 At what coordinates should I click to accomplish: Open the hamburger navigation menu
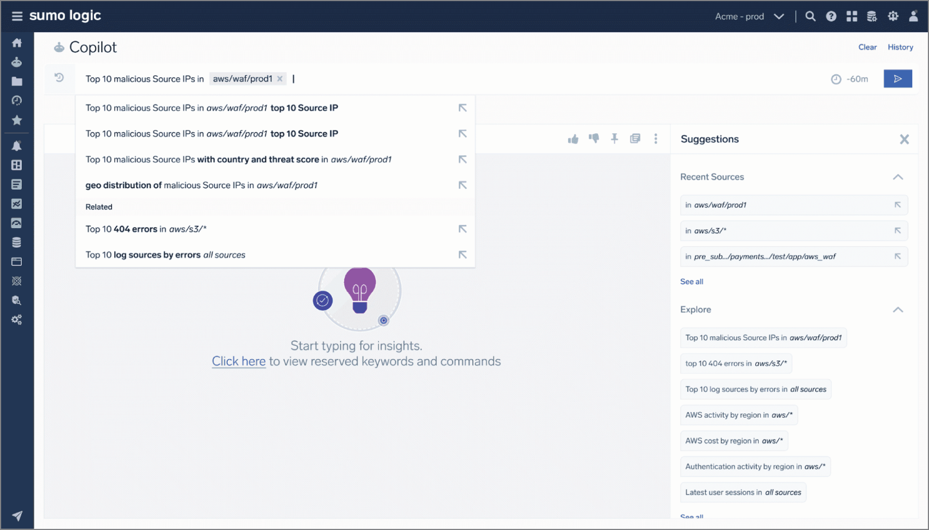click(x=17, y=16)
